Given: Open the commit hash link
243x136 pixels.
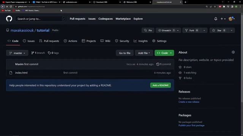Looking at the screenshot, I should click(x=131, y=64).
